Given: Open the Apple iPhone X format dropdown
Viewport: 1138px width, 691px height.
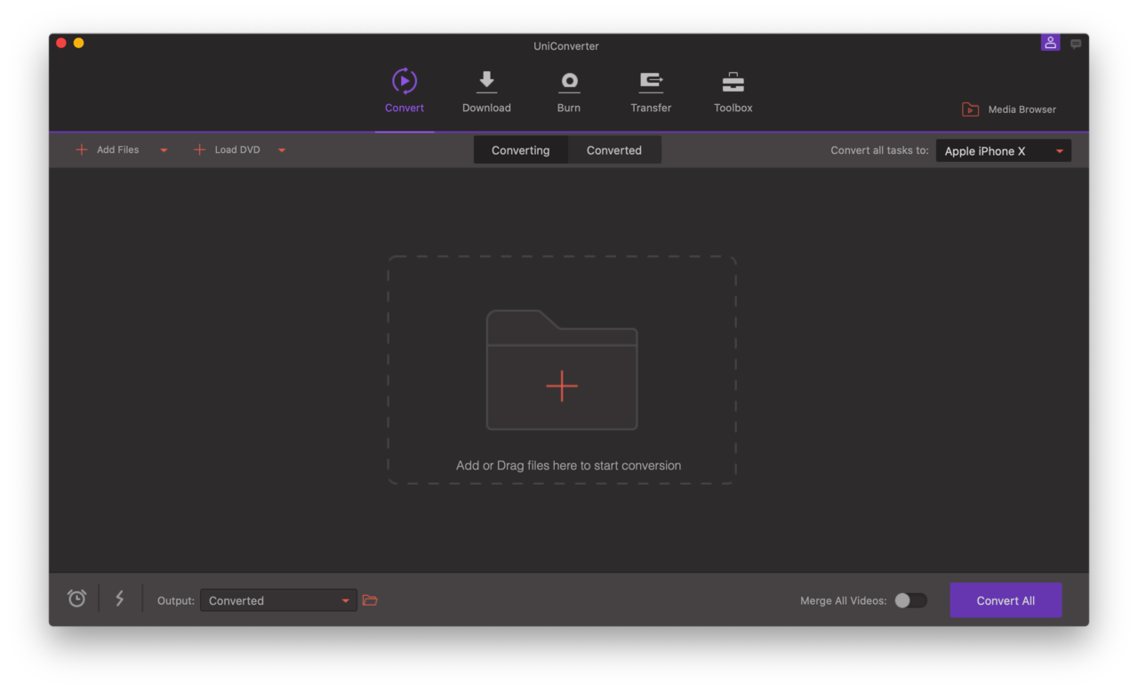Looking at the screenshot, I should [1004, 151].
